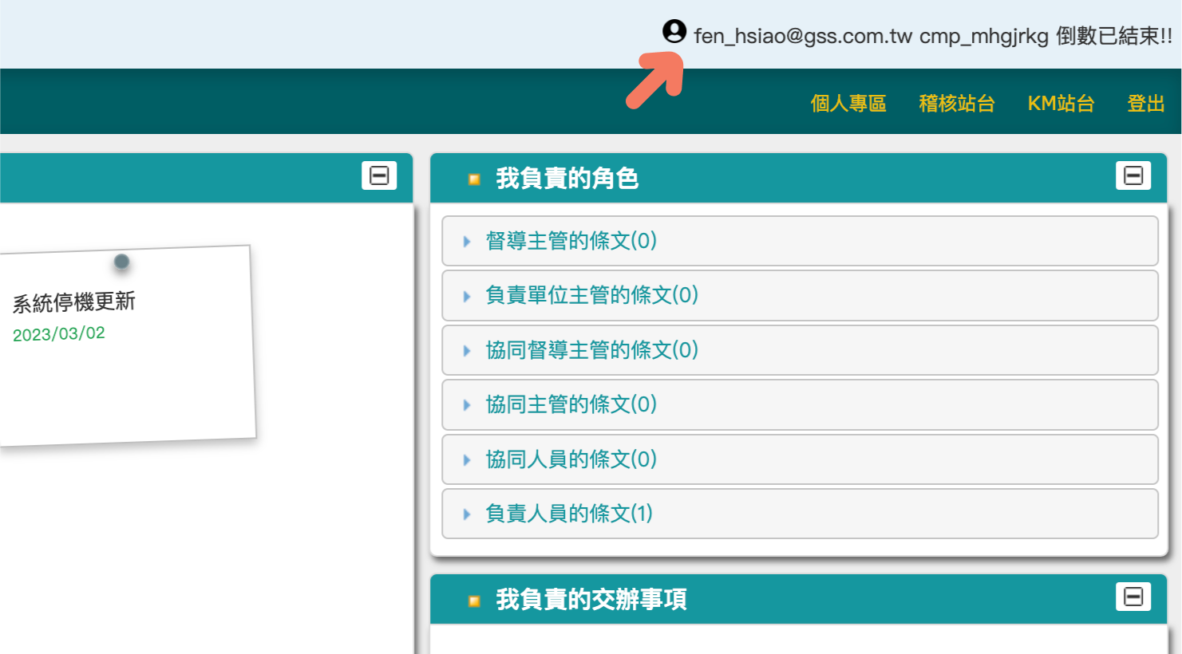
Task: Collapse the 我負責的角色 panel
Action: click(x=1133, y=175)
